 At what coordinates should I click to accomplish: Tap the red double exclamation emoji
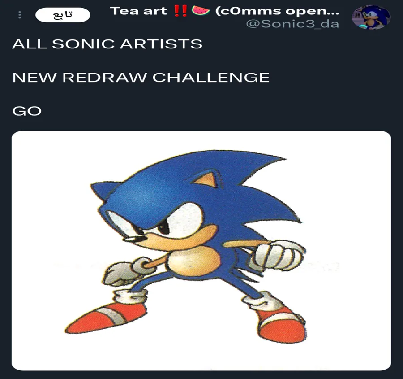point(180,11)
